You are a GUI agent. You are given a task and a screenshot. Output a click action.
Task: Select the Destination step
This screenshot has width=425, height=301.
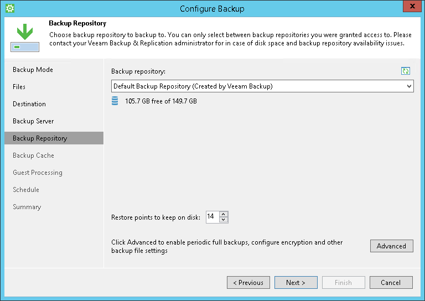pyautogui.click(x=29, y=104)
